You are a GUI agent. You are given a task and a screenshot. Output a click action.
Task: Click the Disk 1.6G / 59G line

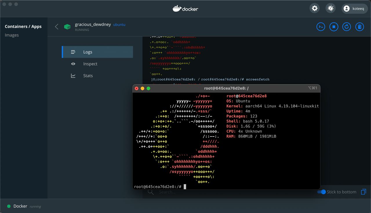point(251,126)
